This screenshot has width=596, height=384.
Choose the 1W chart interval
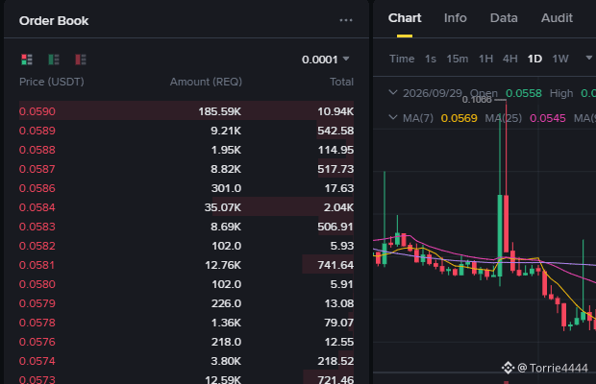[x=559, y=59]
